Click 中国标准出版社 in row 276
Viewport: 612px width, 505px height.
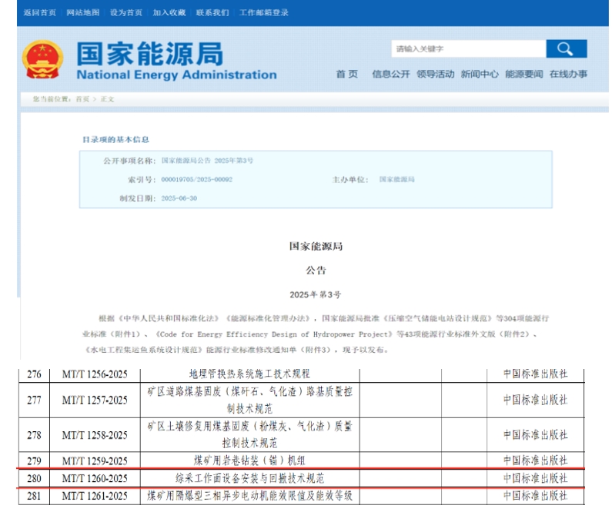tap(536, 374)
